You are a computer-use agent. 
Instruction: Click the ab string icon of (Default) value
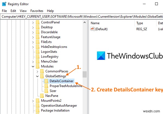pyautogui.click(x=92, y=29)
